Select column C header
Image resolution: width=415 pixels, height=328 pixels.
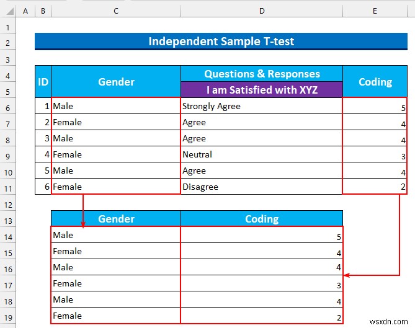116,11
